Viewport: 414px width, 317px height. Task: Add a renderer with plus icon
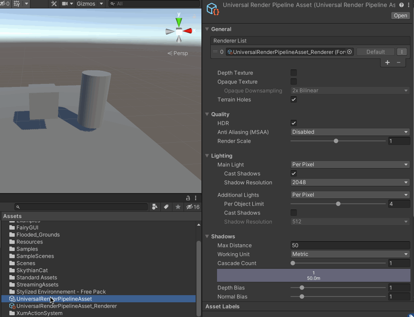[x=387, y=62]
